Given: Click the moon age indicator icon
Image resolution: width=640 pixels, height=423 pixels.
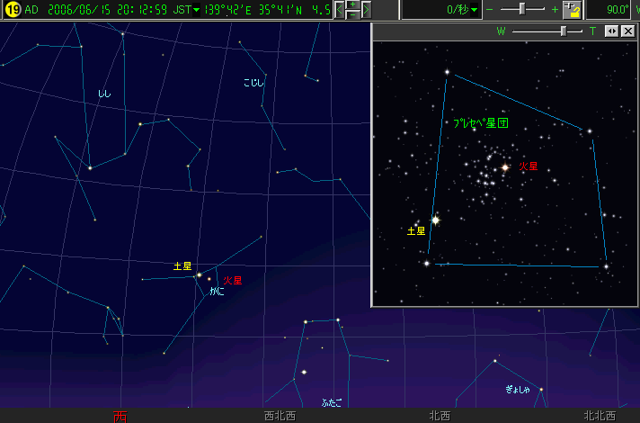Looking at the screenshot, I should point(13,10).
